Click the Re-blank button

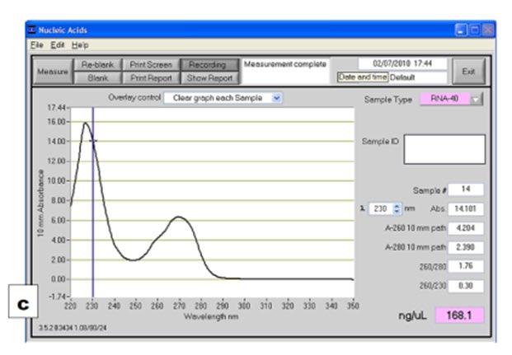97,64
